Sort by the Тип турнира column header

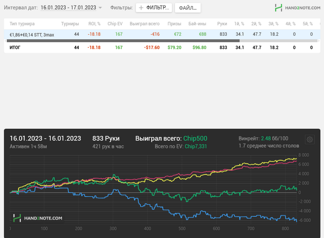pyautogui.click(x=22, y=24)
